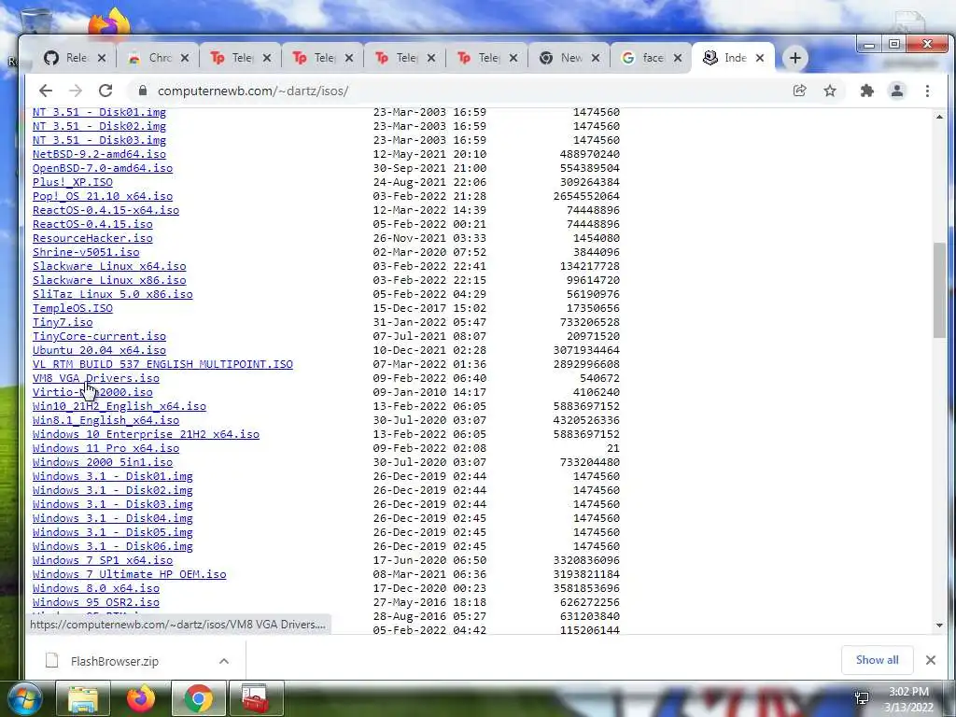Click Show all downloads button

click(877, 660)
